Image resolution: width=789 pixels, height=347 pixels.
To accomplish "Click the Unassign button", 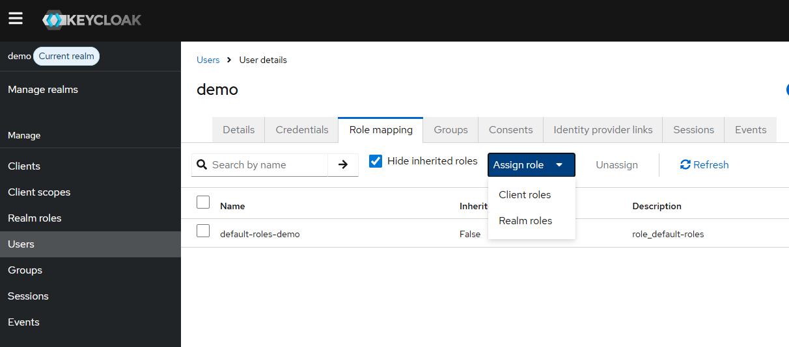I will 616,165.
